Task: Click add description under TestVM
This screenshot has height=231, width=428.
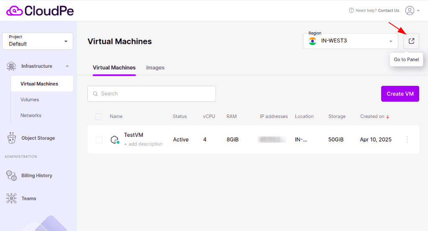Action: 144,144
